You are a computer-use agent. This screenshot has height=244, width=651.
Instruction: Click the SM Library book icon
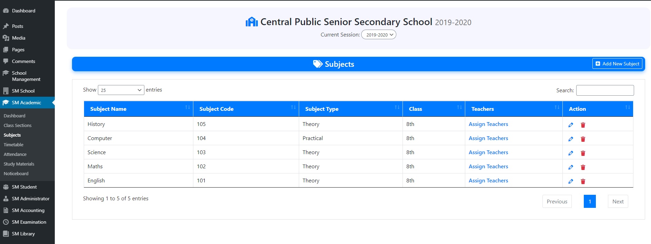pyautogui.click(x=6, y=234)
